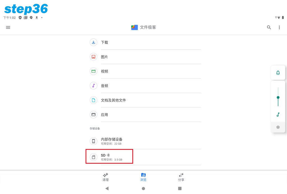Open the 下载 category

coord(145,42)
